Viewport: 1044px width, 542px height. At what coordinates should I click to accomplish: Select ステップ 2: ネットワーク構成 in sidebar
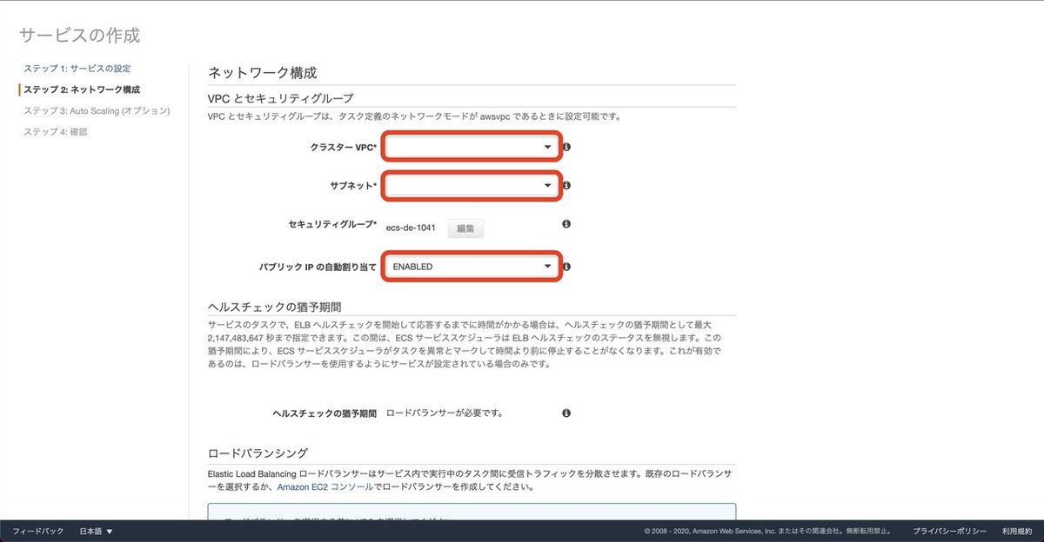[x=82, y=89]
